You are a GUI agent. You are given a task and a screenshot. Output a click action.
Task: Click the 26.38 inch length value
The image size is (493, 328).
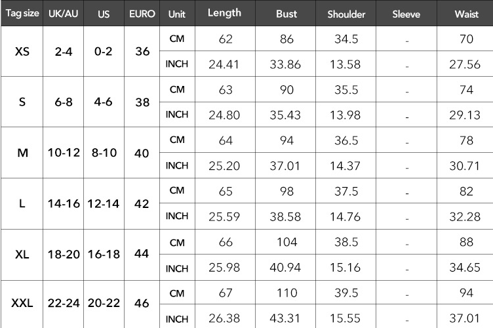[x=225, y=319]
